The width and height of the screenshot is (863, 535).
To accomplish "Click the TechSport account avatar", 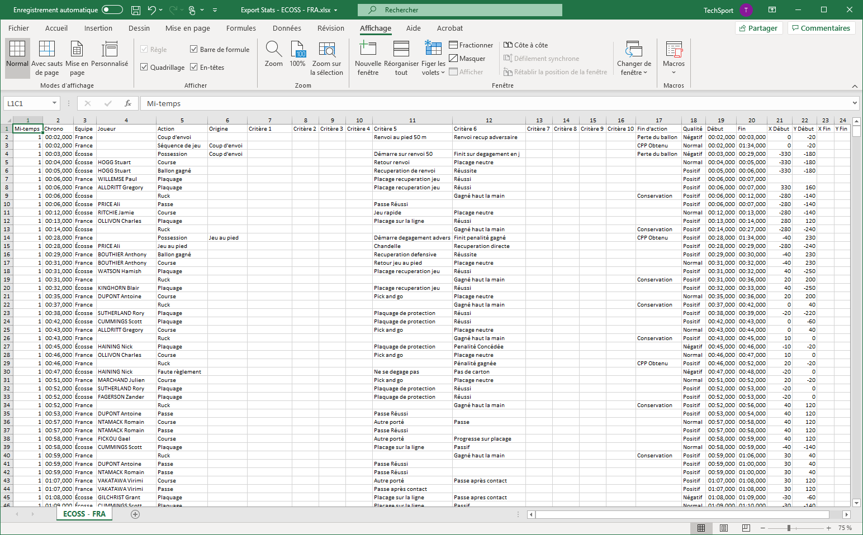I will point(746,10).
